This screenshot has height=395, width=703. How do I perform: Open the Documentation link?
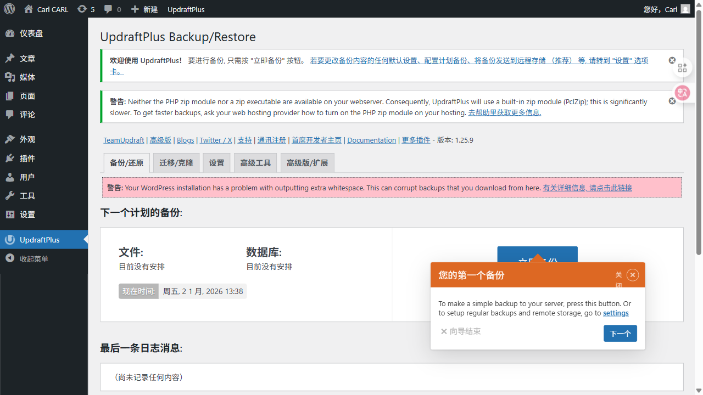coord(371,140)
